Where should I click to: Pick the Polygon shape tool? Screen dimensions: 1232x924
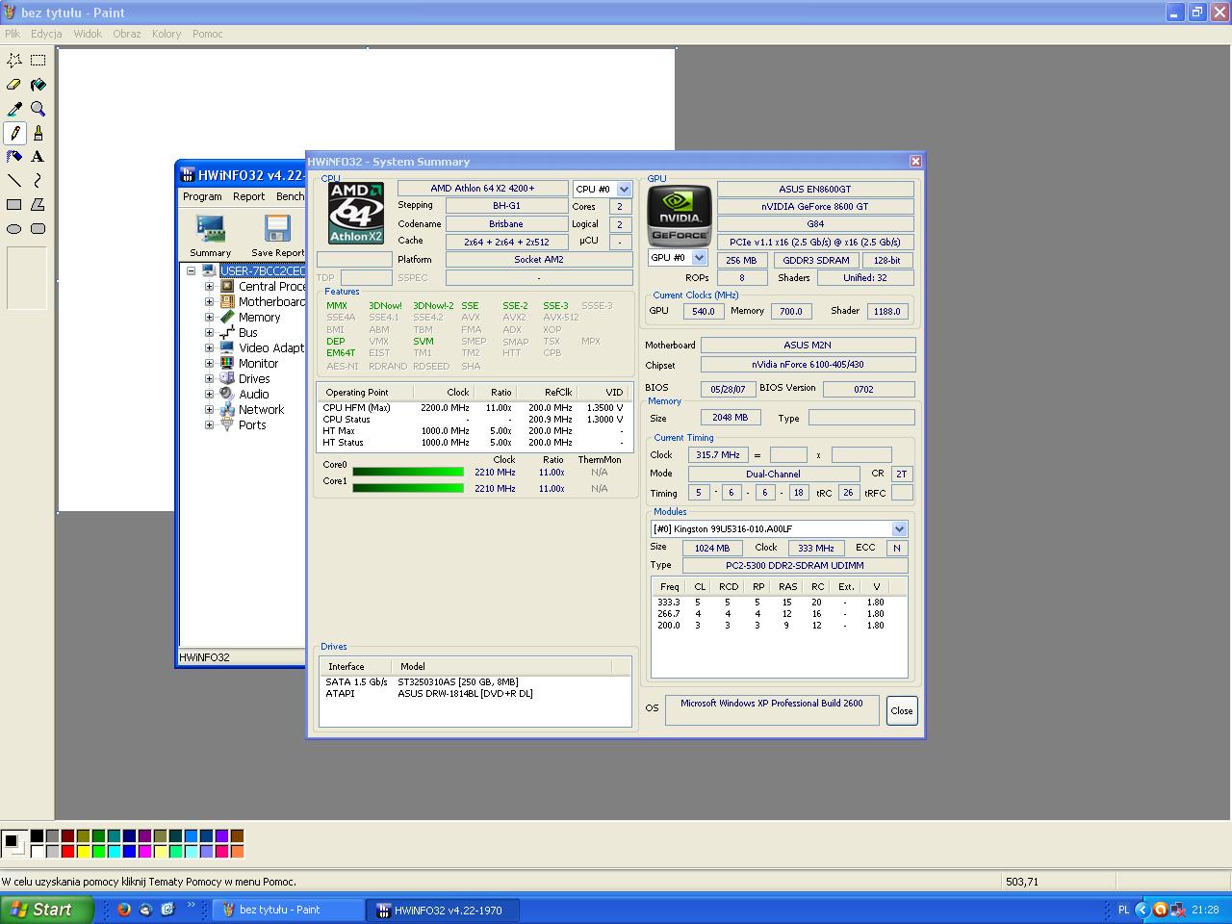click(38, 204)
